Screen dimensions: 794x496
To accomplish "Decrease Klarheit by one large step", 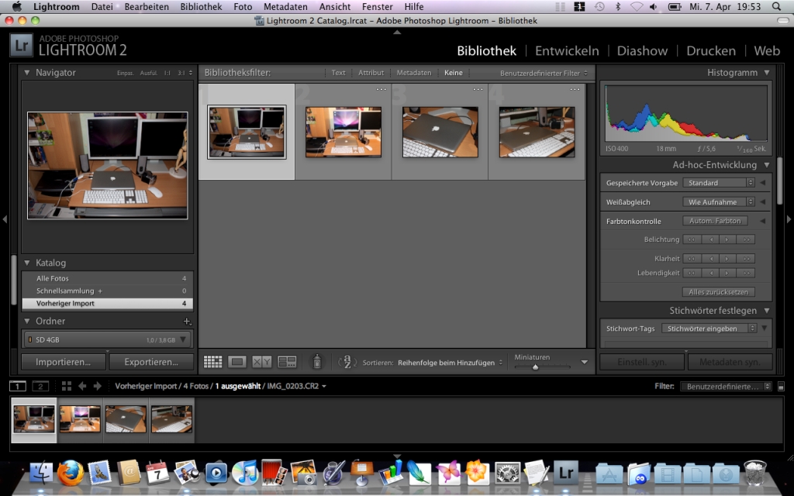I will click(692, 259).
